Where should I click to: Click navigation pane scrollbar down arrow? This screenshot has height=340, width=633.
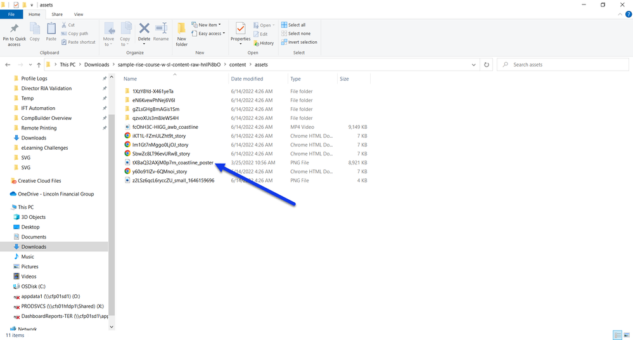click(112, 327)
